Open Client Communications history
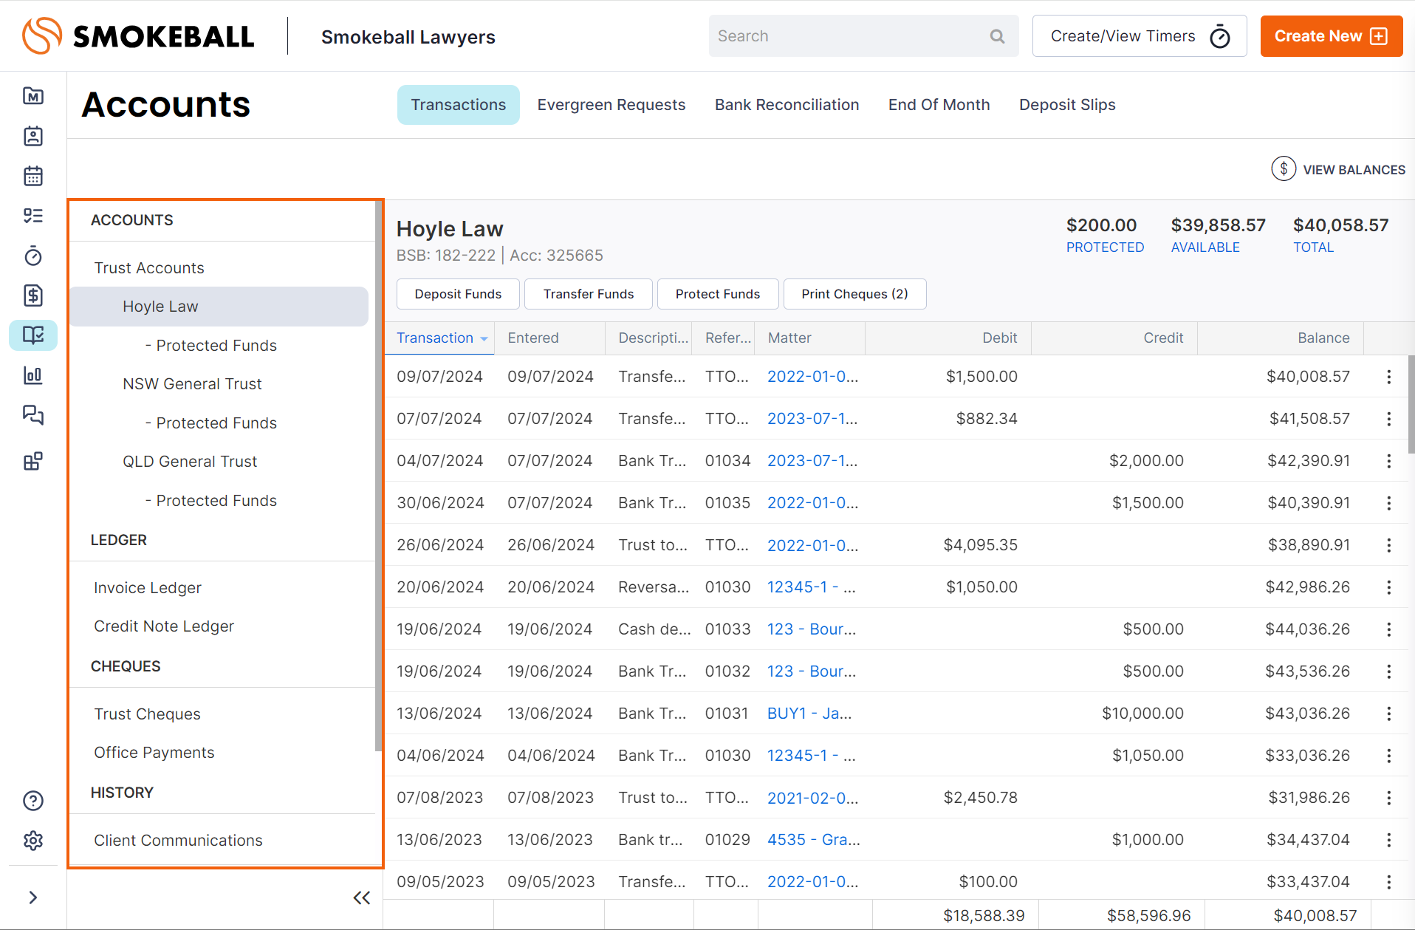Viewport: 1415px width, 930px height. [178, 841]
